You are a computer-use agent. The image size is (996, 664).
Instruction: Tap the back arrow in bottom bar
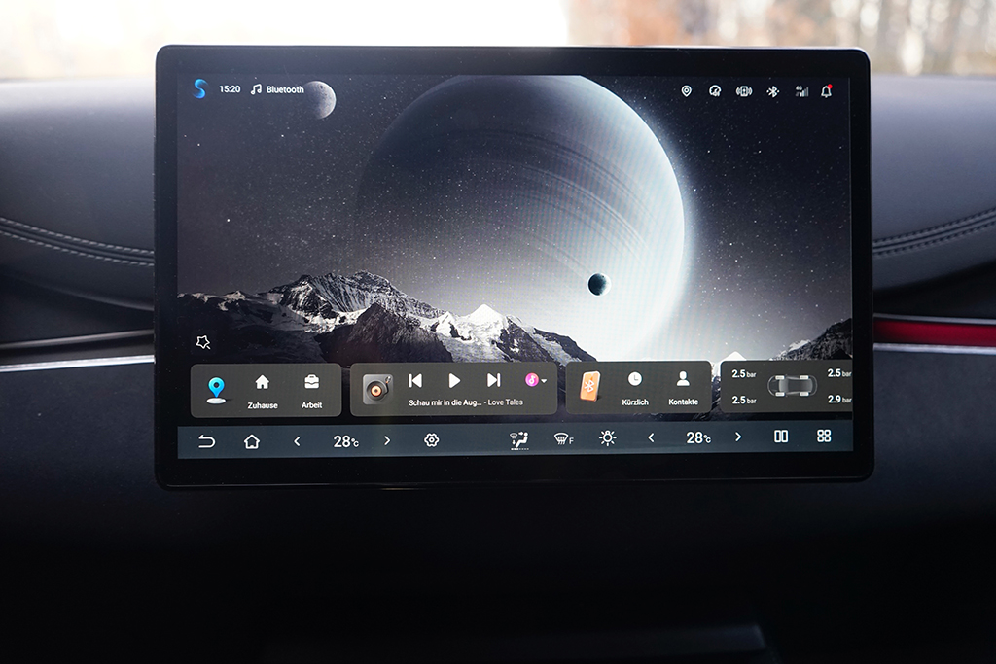206,441
